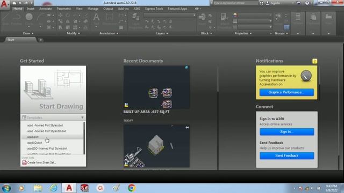Expand the Modify panel dropdown
The height and width of the screenshot is (193, 344).
pos(73,33)
